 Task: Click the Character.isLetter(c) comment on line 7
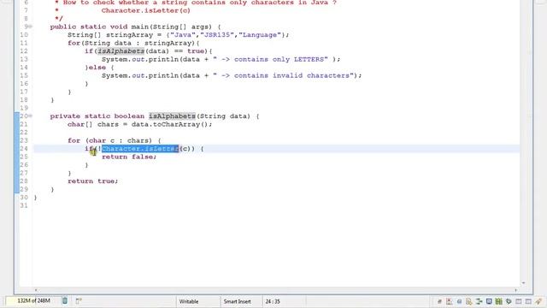click(x=146, y=10)
